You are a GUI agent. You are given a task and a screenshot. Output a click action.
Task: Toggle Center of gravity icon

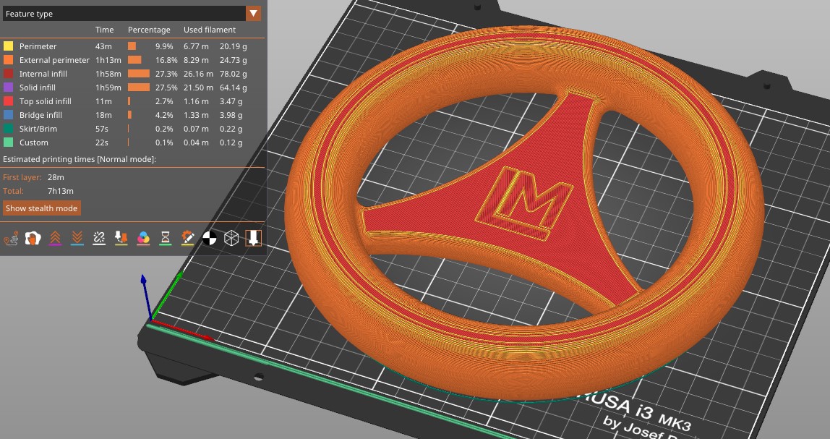pos(210,238)
